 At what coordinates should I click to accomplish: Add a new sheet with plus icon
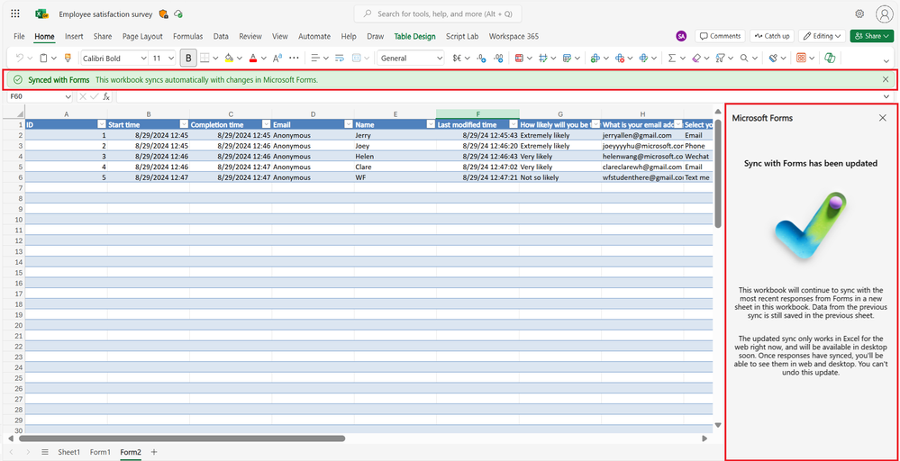click(x=154, y=452)
